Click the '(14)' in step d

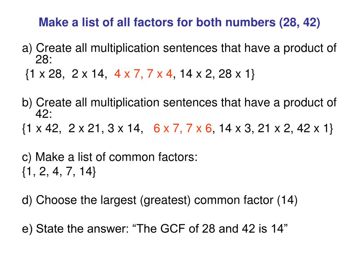pyautogui.click(x=287, y=200)
